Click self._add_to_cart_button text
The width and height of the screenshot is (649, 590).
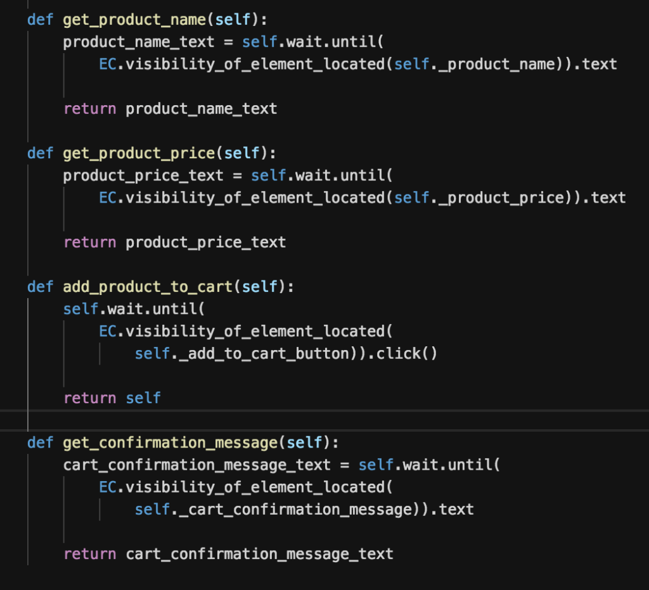[242, 353]
